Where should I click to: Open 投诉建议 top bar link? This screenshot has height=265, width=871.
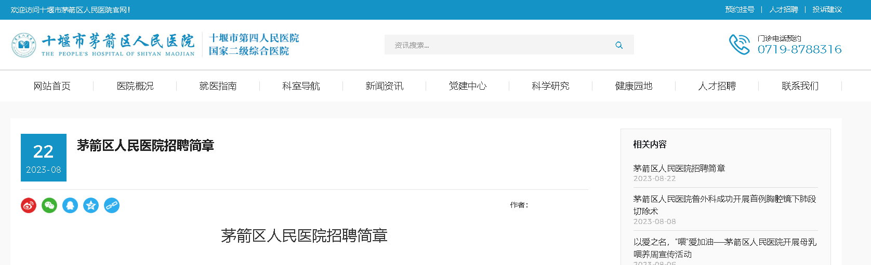click(827, 9)
